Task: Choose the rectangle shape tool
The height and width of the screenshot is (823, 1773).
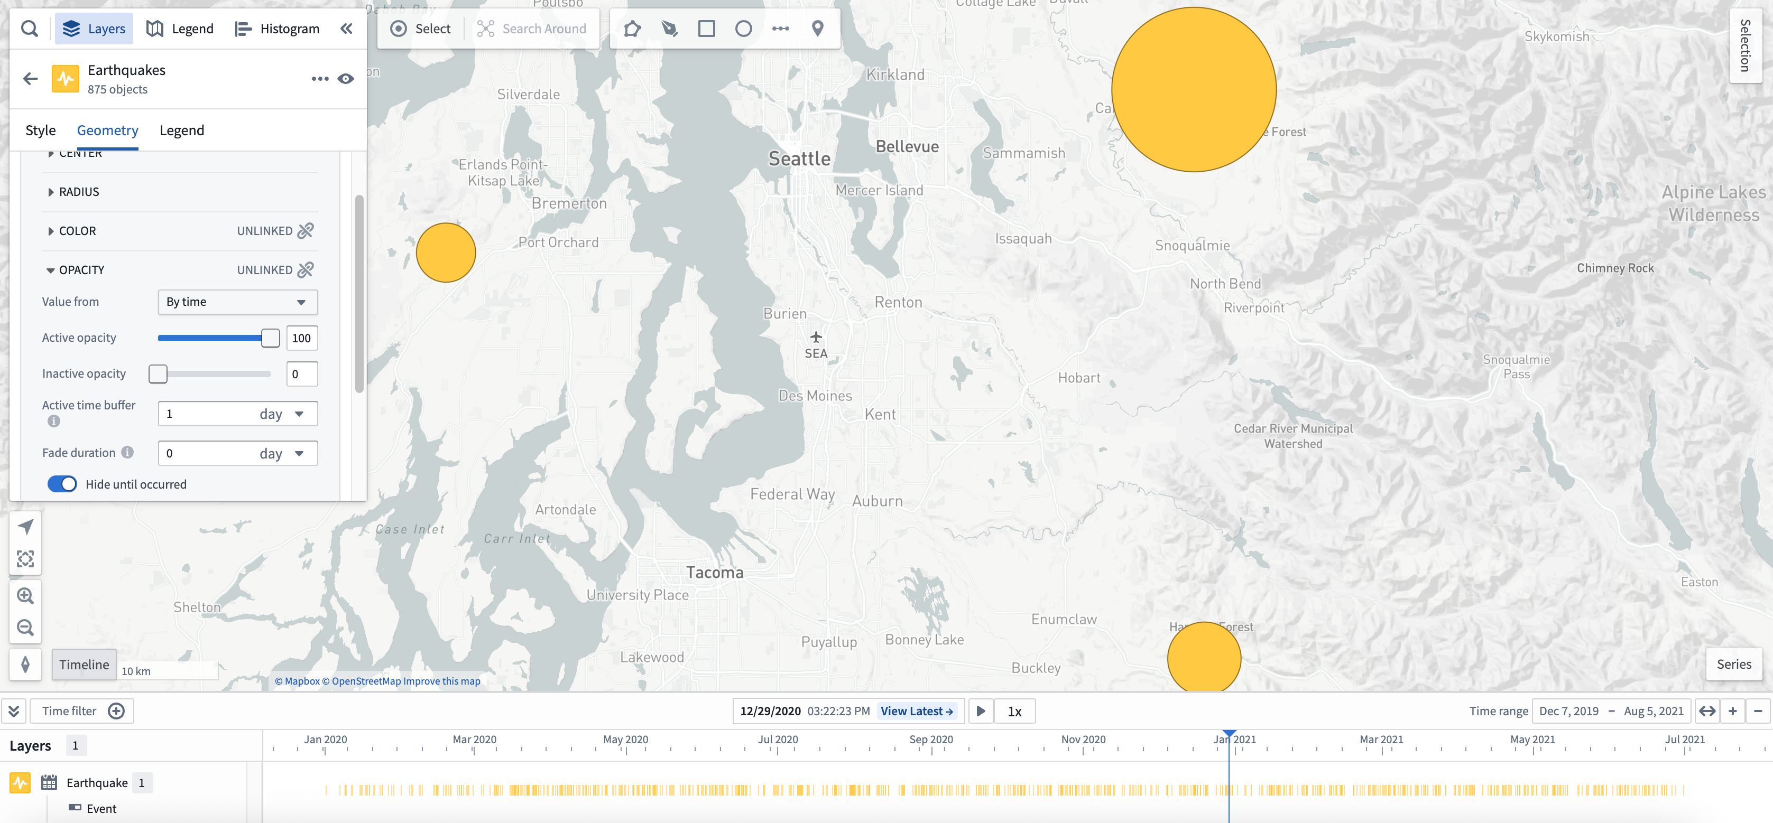Action: pos(706,29)
